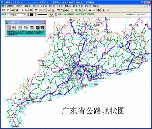The height and width of the screenshot is (129, 152).
Task: Click the 阳江市 label on map
Action: coord(54,94)
